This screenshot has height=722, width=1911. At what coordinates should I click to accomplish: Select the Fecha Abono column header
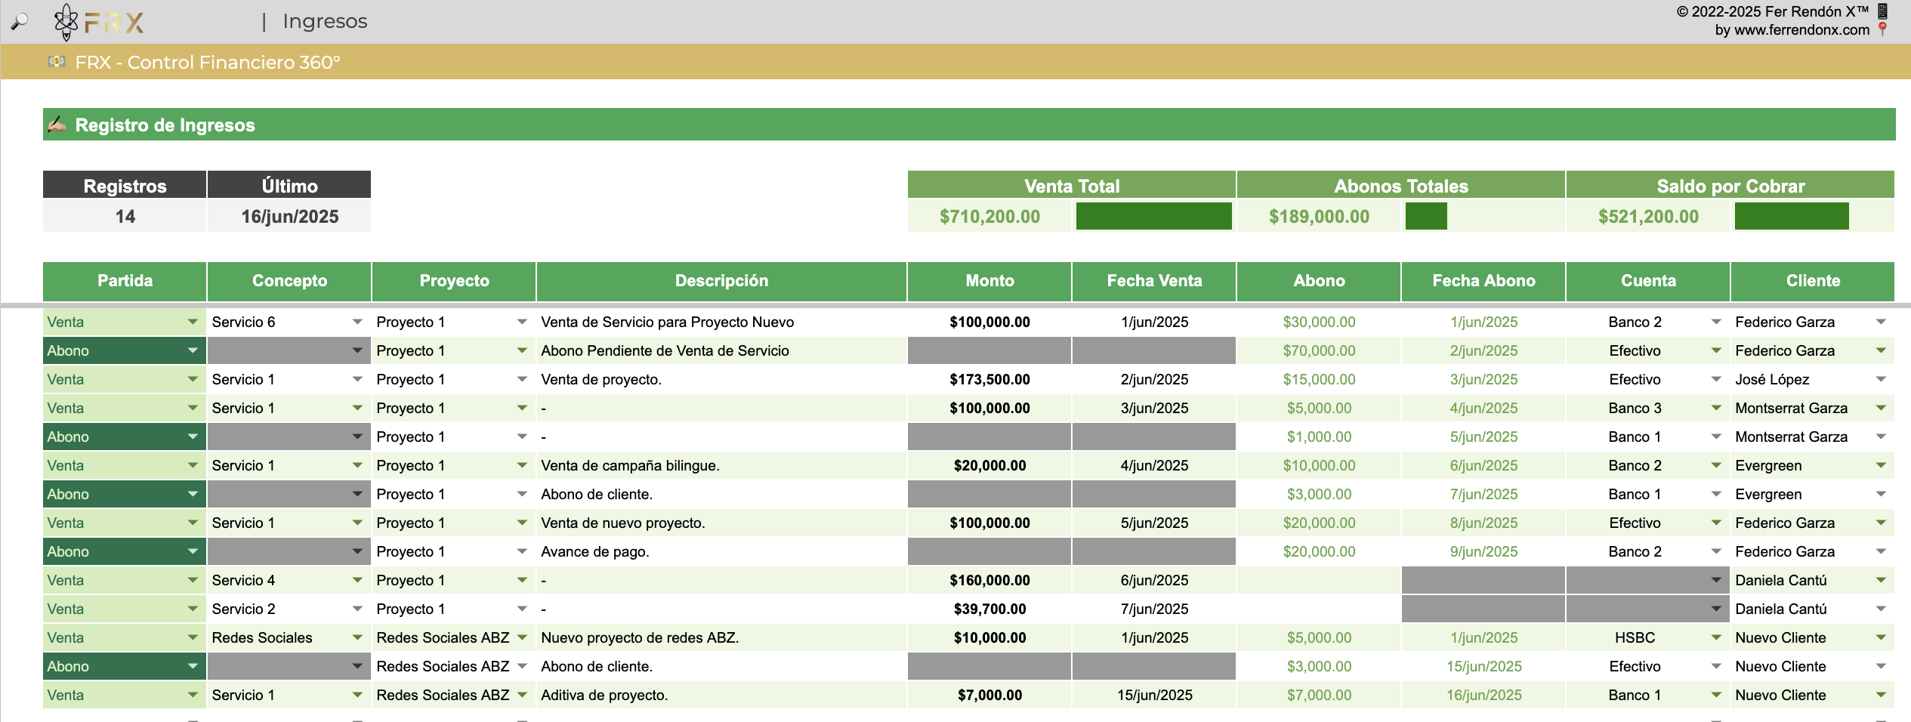(x=1483, y=281)
